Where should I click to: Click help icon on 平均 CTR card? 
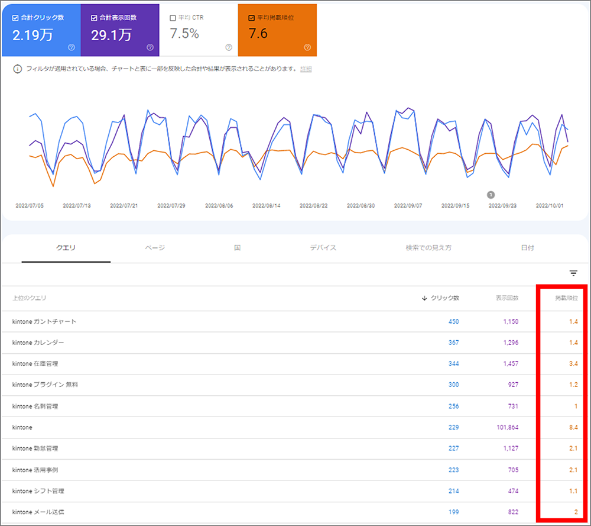pyautogui.click(x=229, y=47)
